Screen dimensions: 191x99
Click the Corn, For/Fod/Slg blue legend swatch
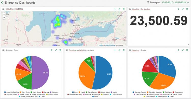click(x=5, y=92)
